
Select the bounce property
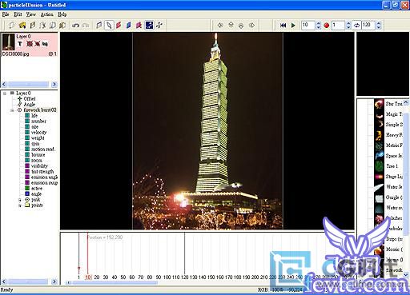(38, 155)
